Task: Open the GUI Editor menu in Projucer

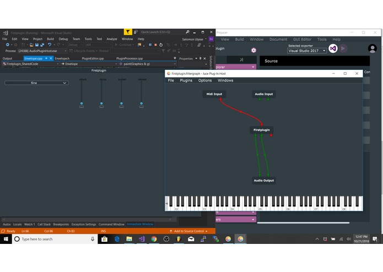Action: click(302, 39)
